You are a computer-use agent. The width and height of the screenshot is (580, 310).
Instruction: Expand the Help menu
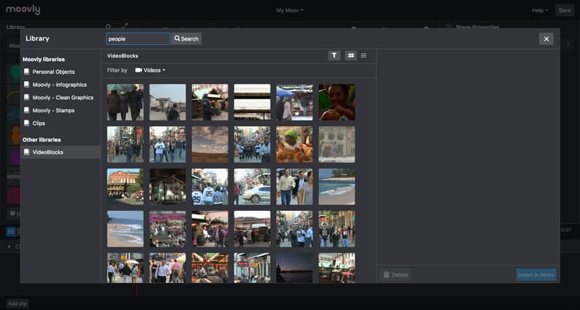click(x=539, y=10)
